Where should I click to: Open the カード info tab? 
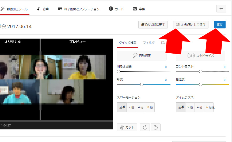116,9
